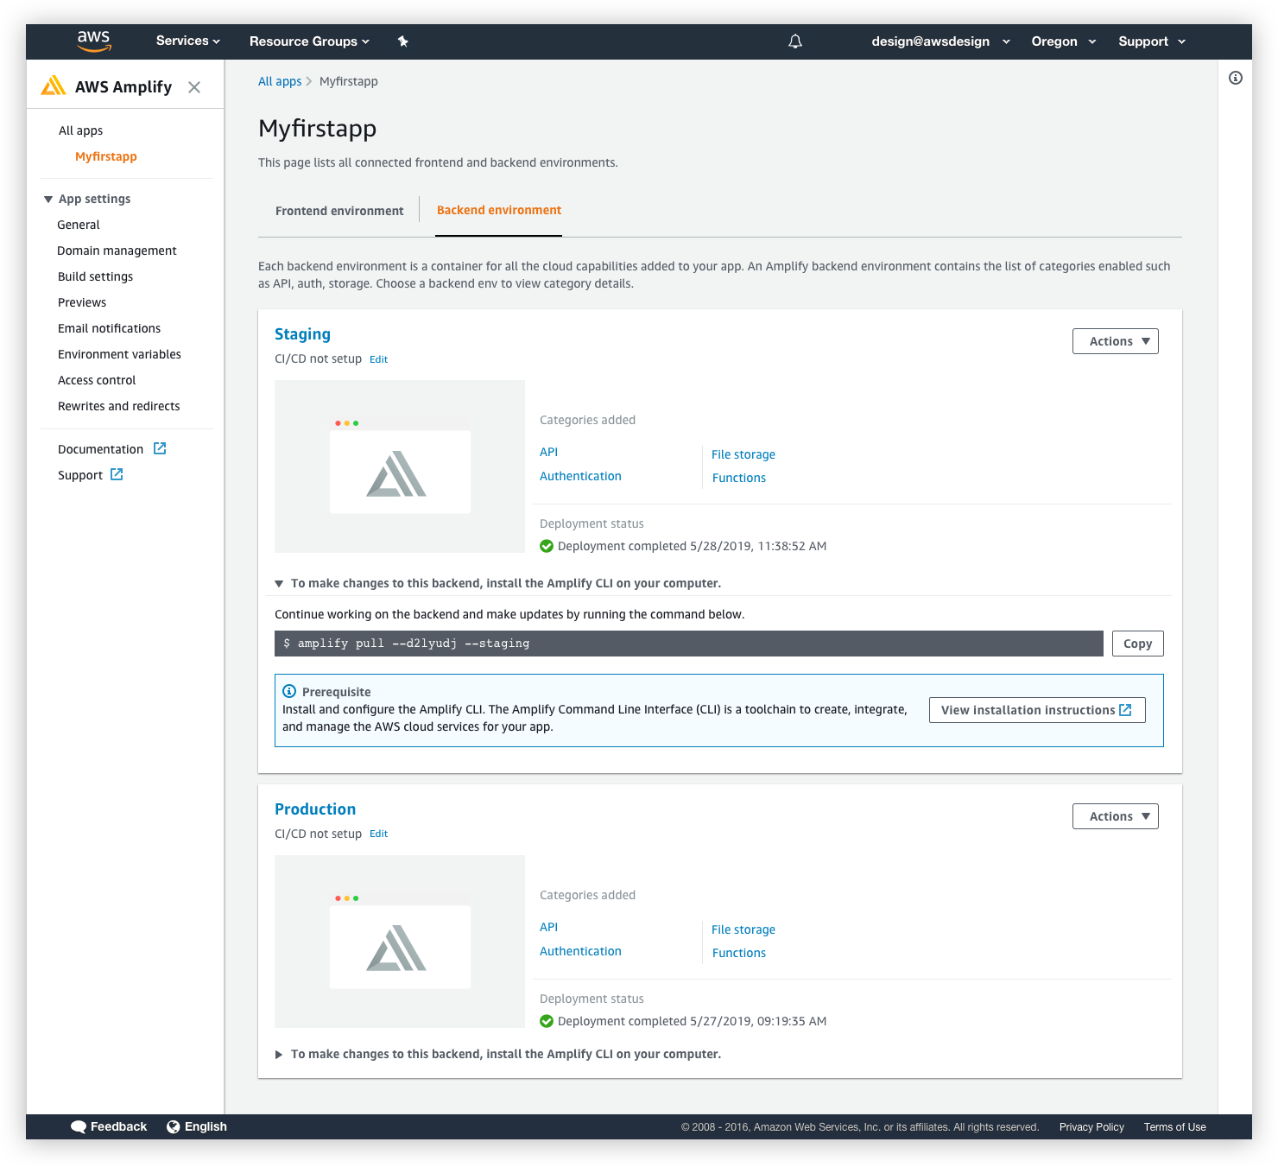Screen dimensions: 1278x1167
Task: Open the Staging environment title link
Action: [x=302, y=334]
